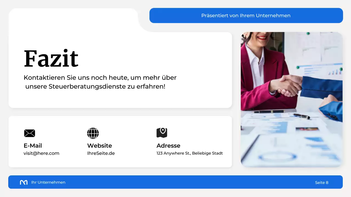Click the Präsentiert von Ihrem Unternehmen banner
351x197 pixels.
[x=246, y=16]
